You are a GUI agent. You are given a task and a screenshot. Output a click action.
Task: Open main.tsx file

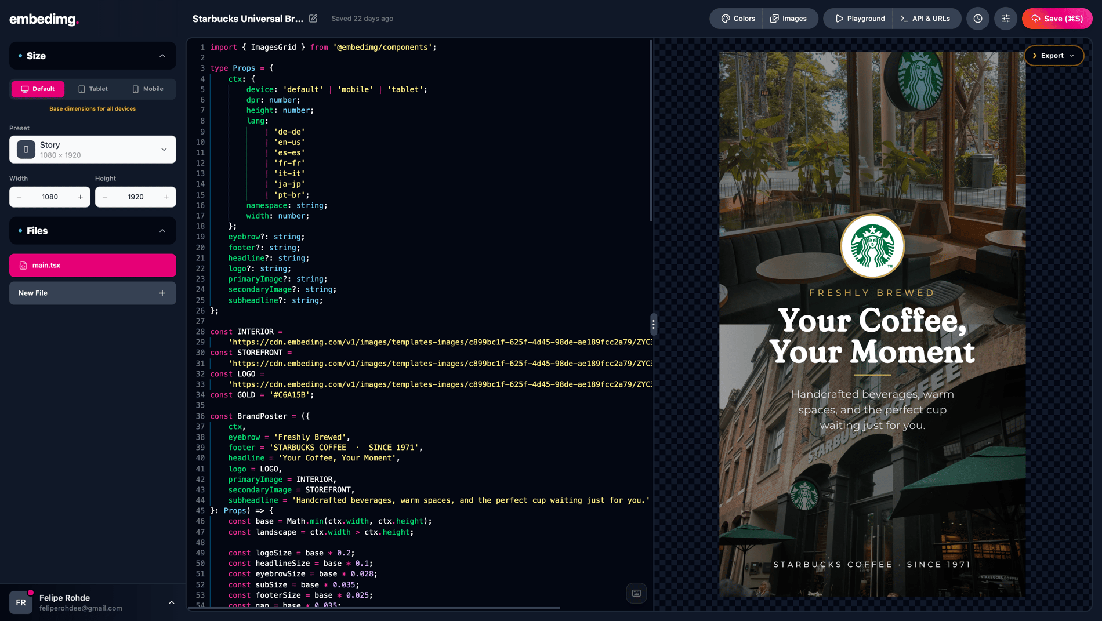tap(93, 265)
